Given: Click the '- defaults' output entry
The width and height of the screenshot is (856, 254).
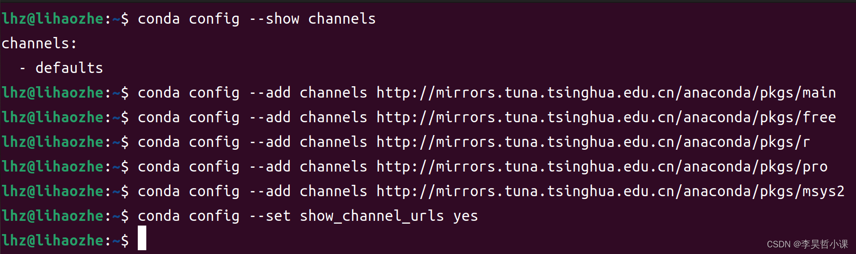Looking at the screenshot, I should [61, 68].
